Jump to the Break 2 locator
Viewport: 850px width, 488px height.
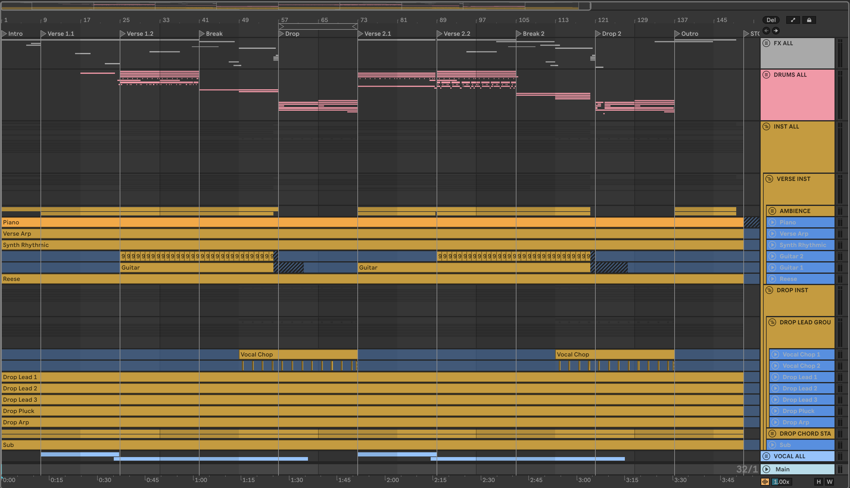530,34
